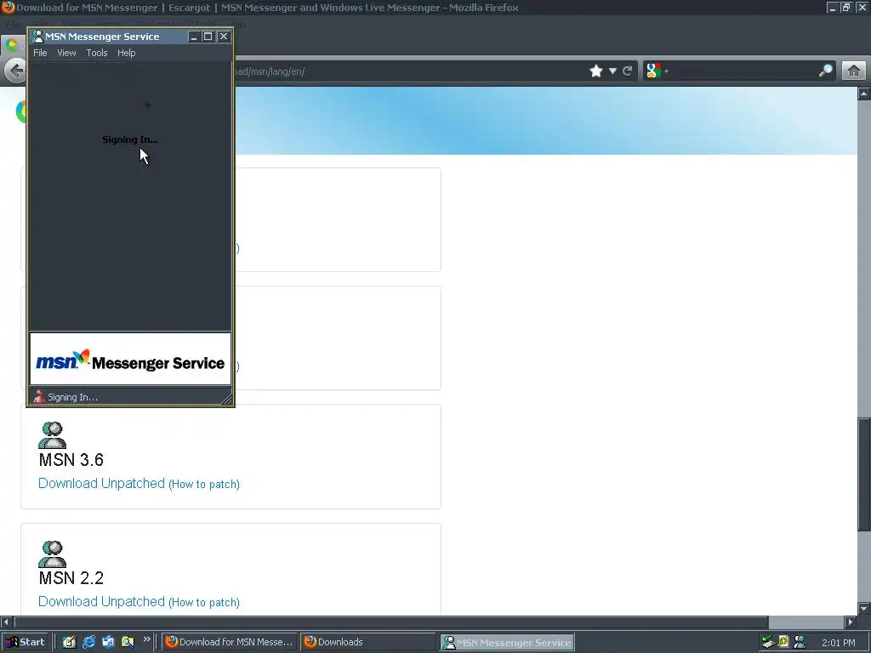The width and height of the screenshot is (871, 653).
Task: Click the horizontal scrollbar thumb
Action: coord(391,622)
